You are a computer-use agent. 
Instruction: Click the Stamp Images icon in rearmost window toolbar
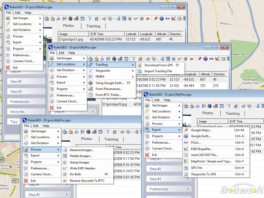(x=130, y=19)
